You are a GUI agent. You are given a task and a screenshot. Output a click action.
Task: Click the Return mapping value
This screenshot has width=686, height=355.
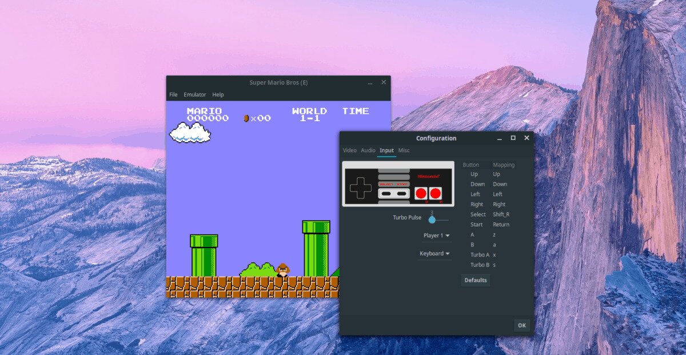tap(501, 225)
